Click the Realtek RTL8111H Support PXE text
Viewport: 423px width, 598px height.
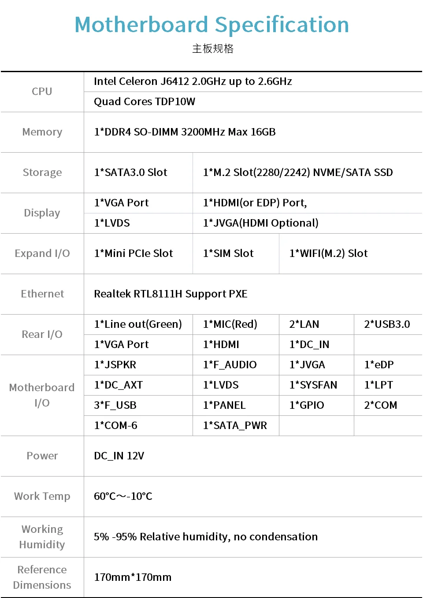(x=171, y=294)
